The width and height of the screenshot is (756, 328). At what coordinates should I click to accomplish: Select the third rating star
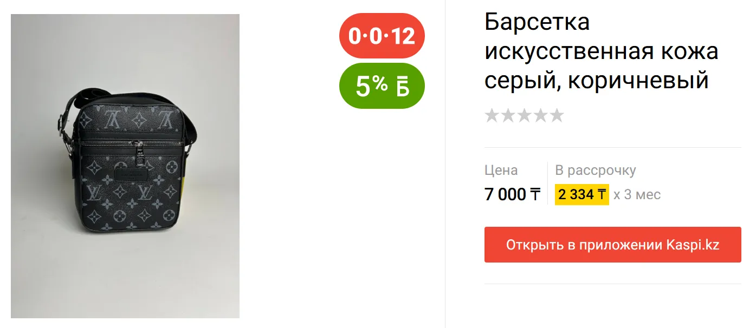[x=525, y=115]
